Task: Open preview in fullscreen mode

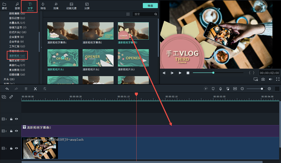Action: click(x=277, y=80)
